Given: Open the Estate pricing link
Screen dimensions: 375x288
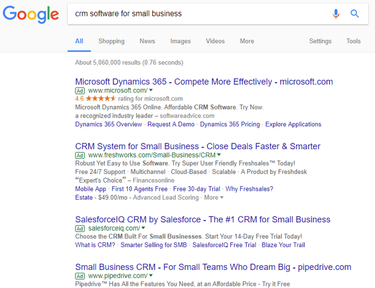Looking at the screenshot, I should click(84, 197).
